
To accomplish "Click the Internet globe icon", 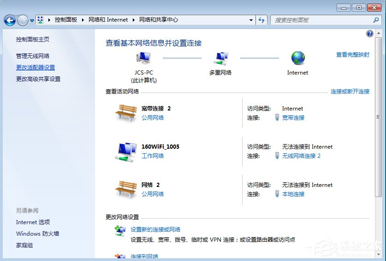I will 298,58.
